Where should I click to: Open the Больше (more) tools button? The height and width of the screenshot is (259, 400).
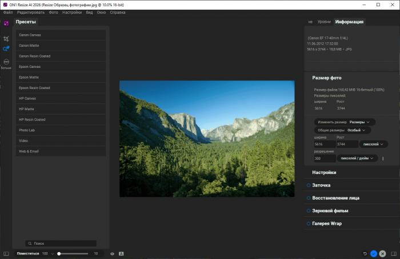(6, 62)
